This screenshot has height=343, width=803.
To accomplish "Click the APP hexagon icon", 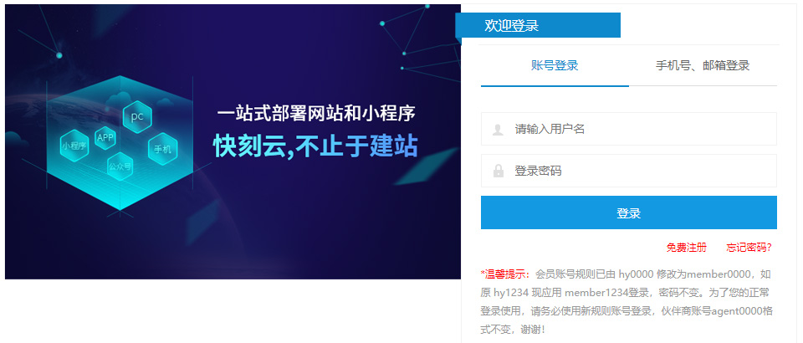I will tap(105, 138).
